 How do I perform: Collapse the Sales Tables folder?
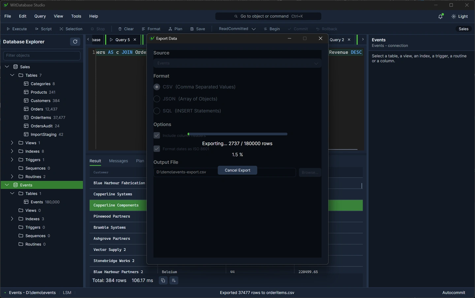coord(12,75)
